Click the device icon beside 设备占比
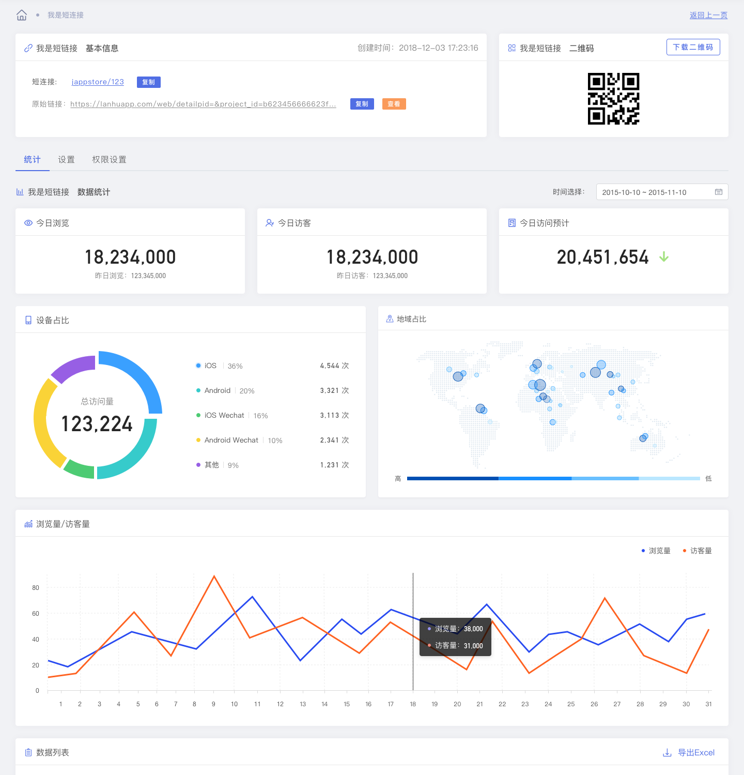Viewport: 744px width, 775px height. [x=28, y=320]
